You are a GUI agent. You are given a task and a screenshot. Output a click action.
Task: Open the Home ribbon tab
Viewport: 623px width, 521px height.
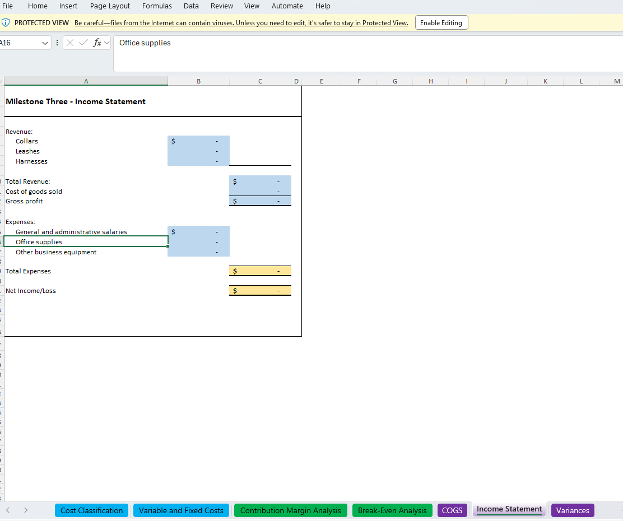tap(38, 6)
